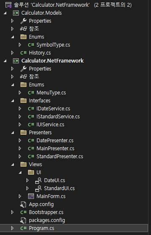Expand MenuType.cs node

point(20,93)
